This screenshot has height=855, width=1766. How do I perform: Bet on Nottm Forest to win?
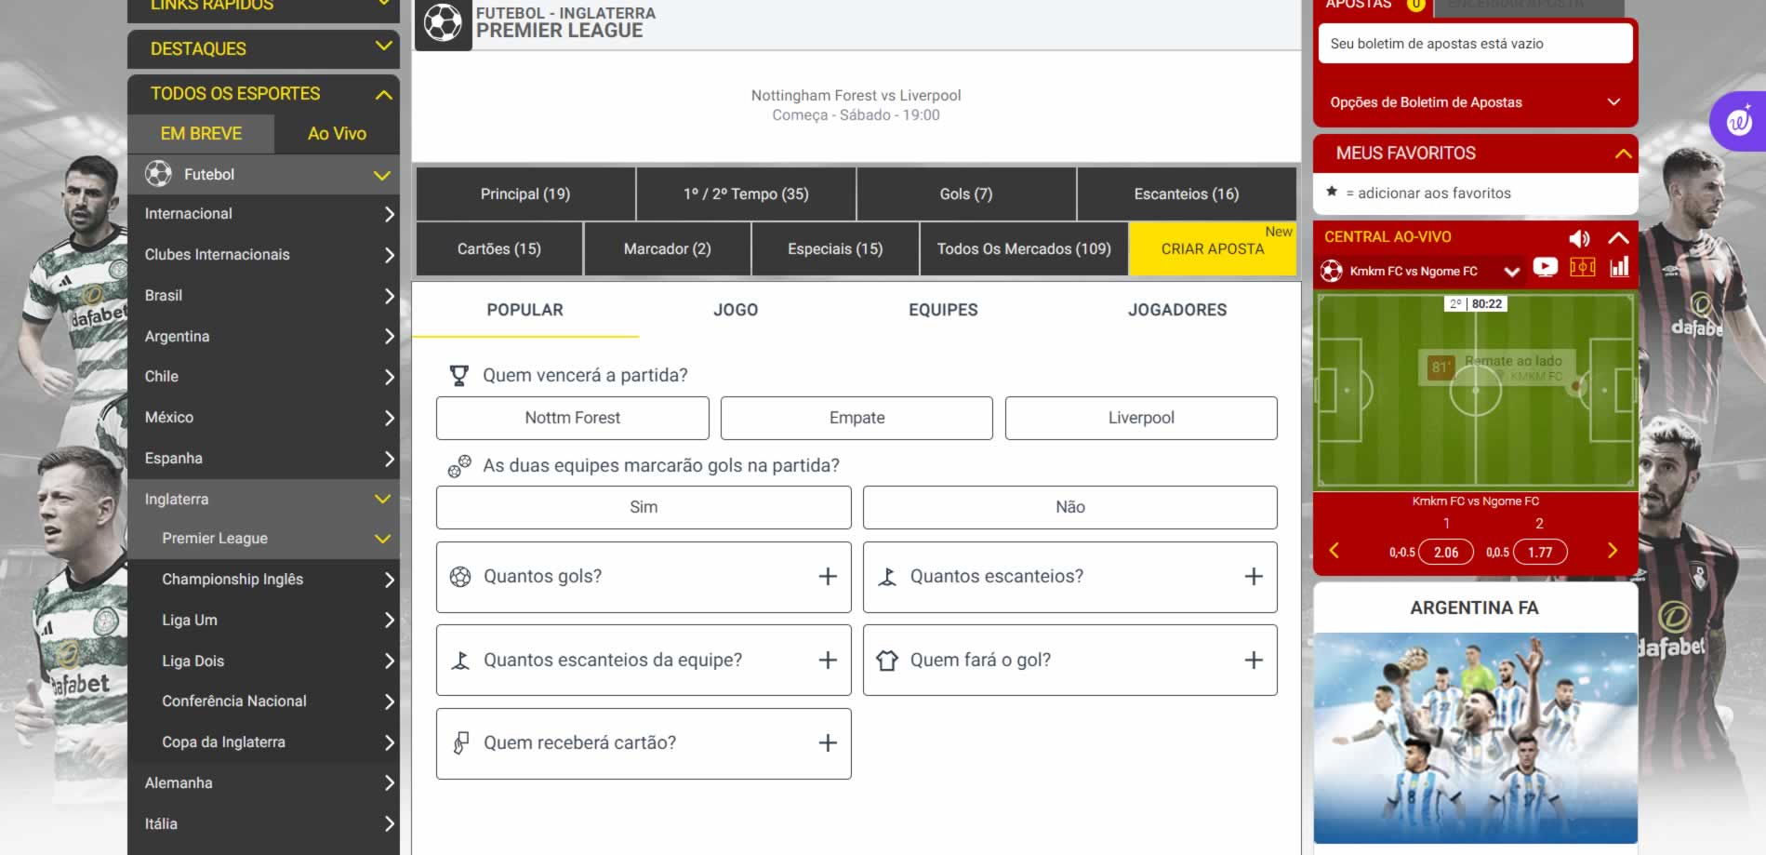tap(573, 418)
